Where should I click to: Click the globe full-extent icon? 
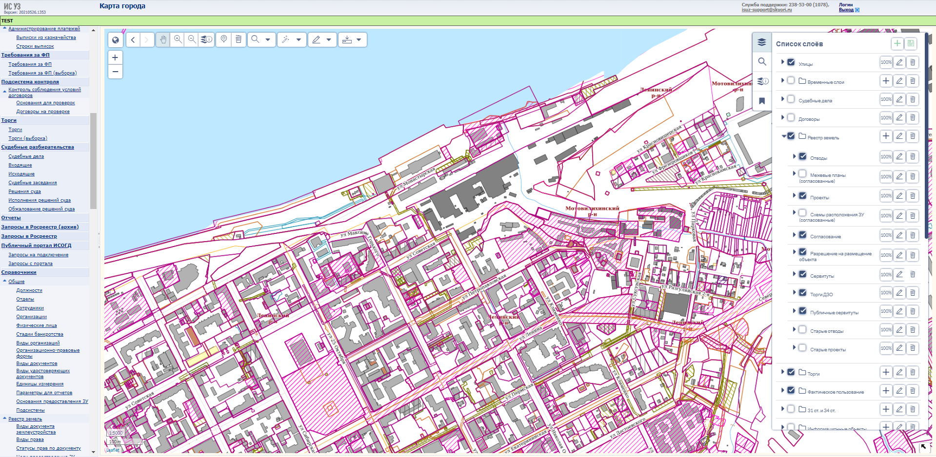pyautogui.click(x=116, y=40)
